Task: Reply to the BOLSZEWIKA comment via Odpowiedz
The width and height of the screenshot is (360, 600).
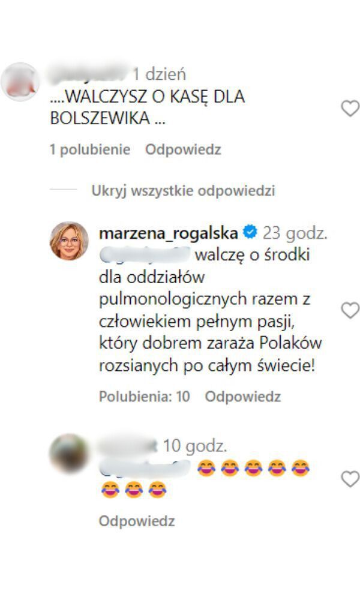Action: click(x=183, y=149)
